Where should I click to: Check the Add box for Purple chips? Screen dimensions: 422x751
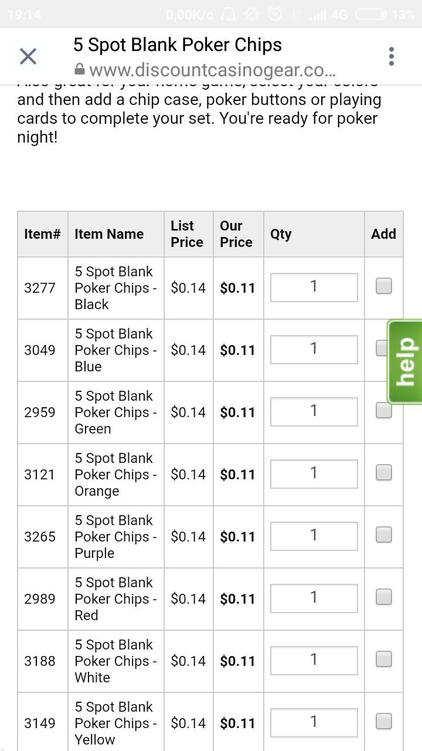pos(384,535)
